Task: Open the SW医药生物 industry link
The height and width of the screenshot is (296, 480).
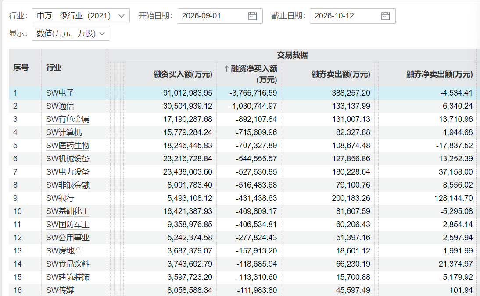Action: point(68,146)
